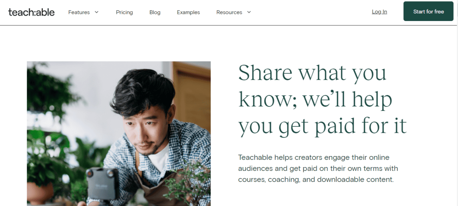458x206 pixels.
Task: Click the "courses, coaching, and downloadable content" text
Action: [x=316, y=179]
